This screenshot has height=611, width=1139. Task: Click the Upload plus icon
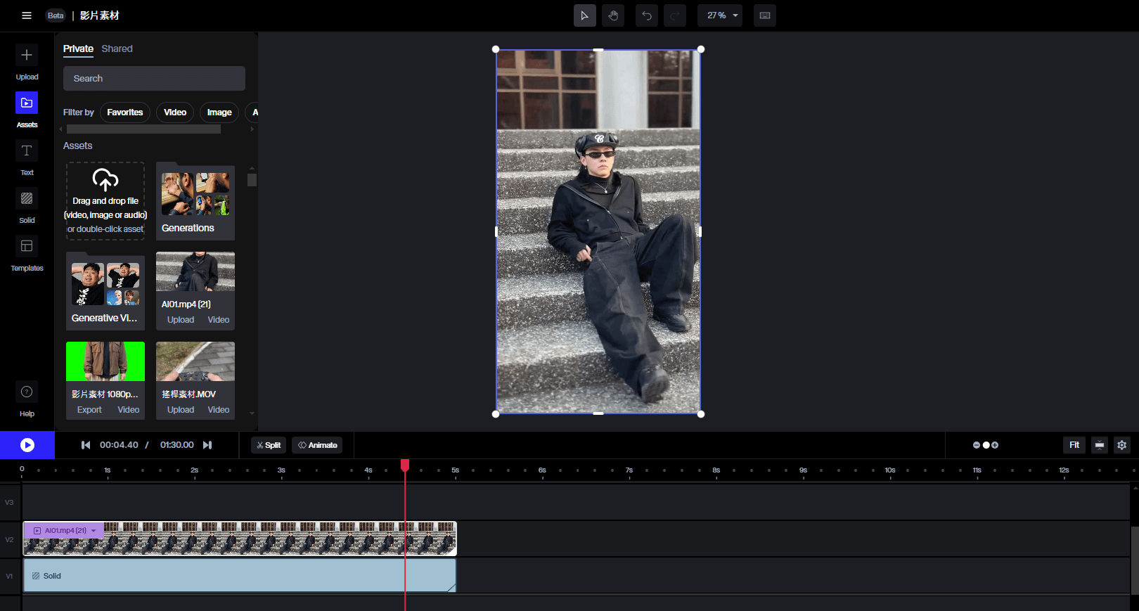click(27, 55)
